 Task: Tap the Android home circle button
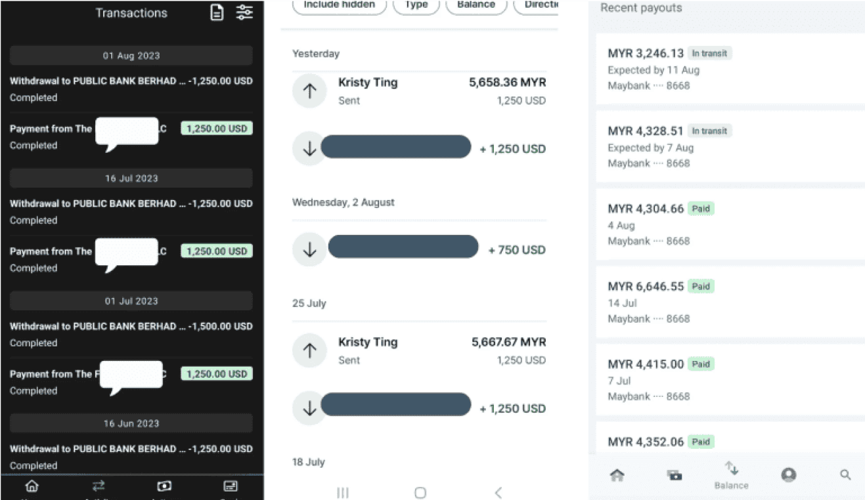coord(420,492)
